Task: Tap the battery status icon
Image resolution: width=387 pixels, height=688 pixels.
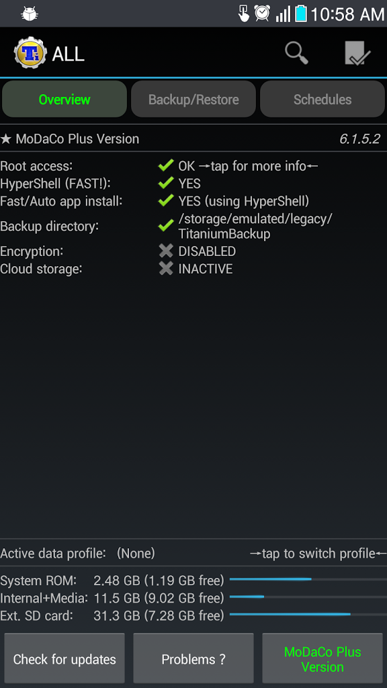Action: (x=301, y=13)
